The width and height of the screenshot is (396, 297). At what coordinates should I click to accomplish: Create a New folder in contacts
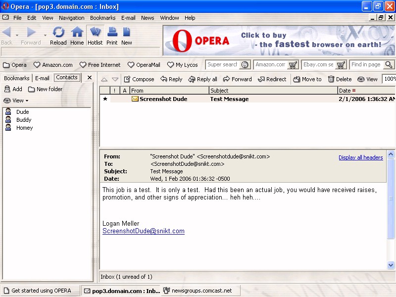[46, 89]
